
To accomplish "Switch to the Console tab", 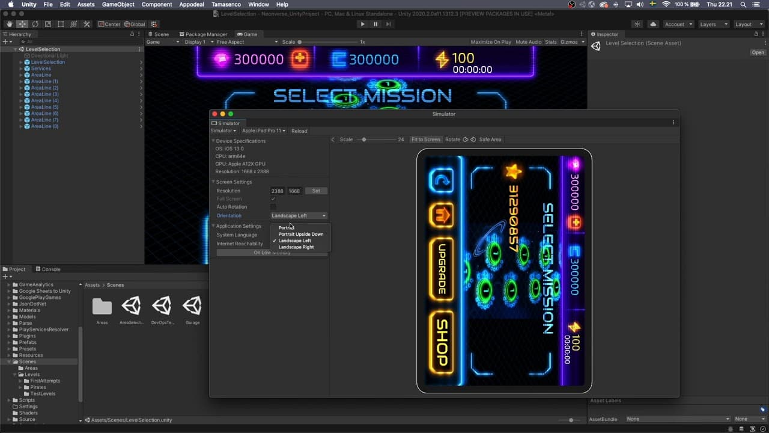I will coord(48,269).
